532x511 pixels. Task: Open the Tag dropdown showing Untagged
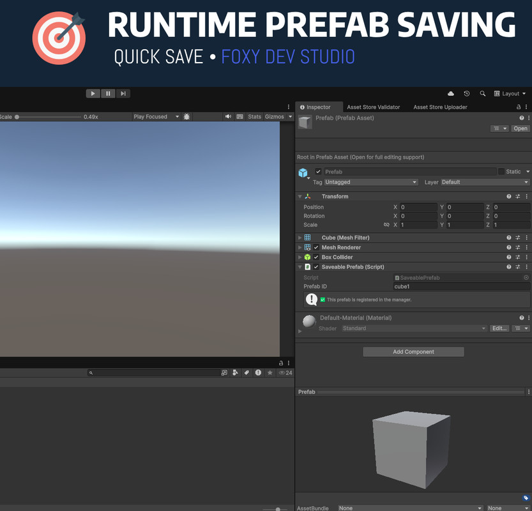(370, 182)
